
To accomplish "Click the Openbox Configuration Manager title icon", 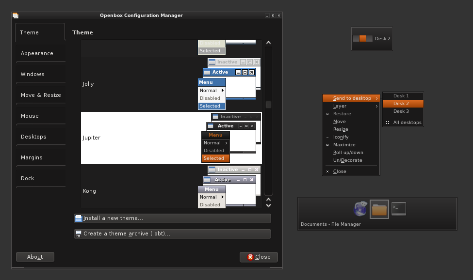I will pos(16,16).
